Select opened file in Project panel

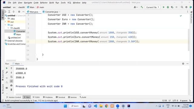(5, 12)
